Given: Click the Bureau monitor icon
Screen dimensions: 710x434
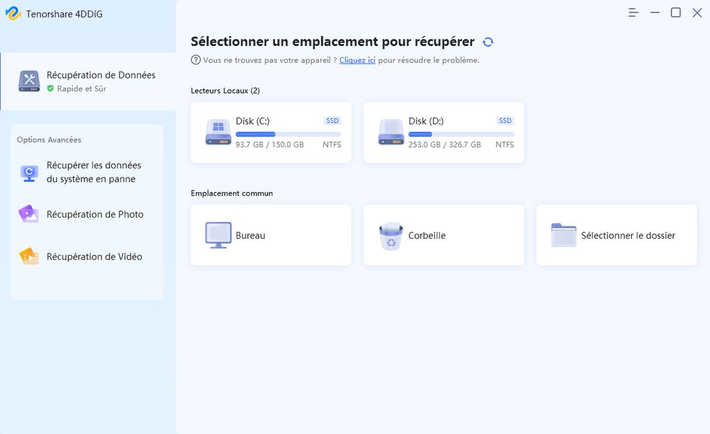Looking at the screenshot, I should [x=218, y=235].
